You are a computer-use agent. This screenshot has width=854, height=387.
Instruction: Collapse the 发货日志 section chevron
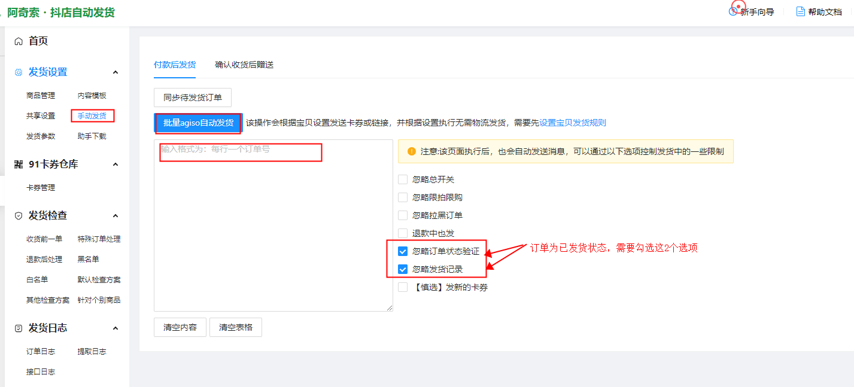pyautogui.click(x=116, y=328)
